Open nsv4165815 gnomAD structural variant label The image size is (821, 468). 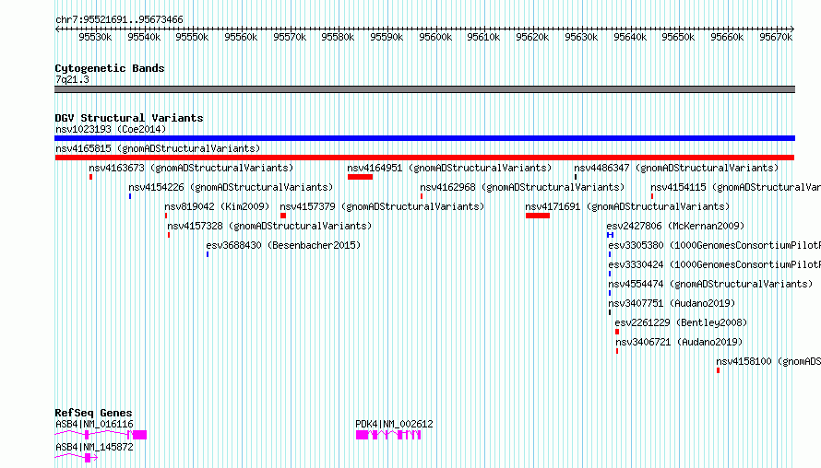158,148
